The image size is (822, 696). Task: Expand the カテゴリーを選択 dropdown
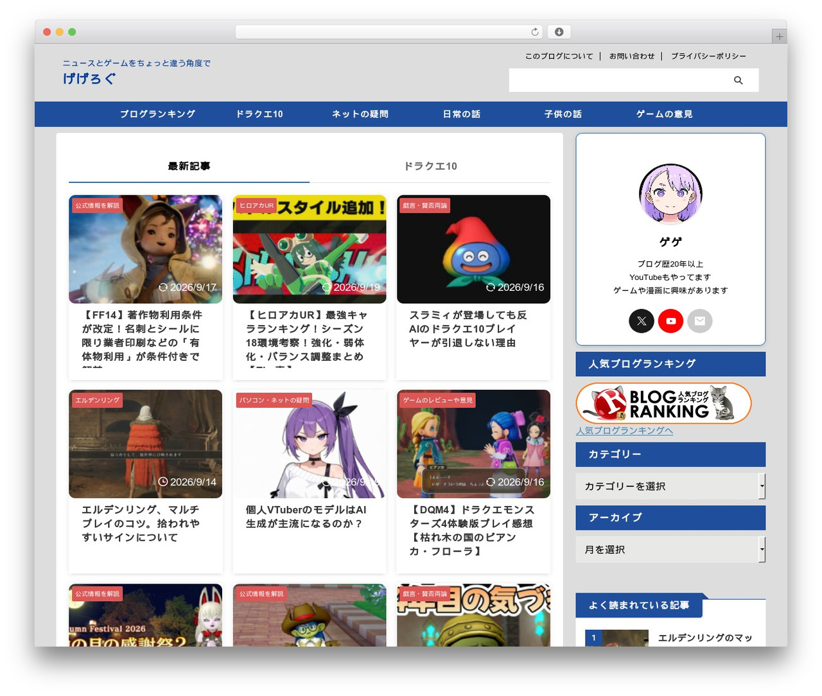click(670, 486)
